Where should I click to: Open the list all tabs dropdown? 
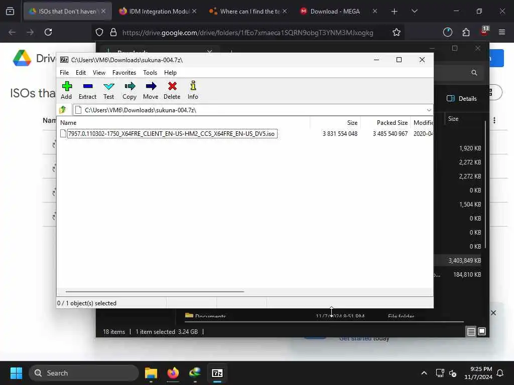click(x=414, y=11)
